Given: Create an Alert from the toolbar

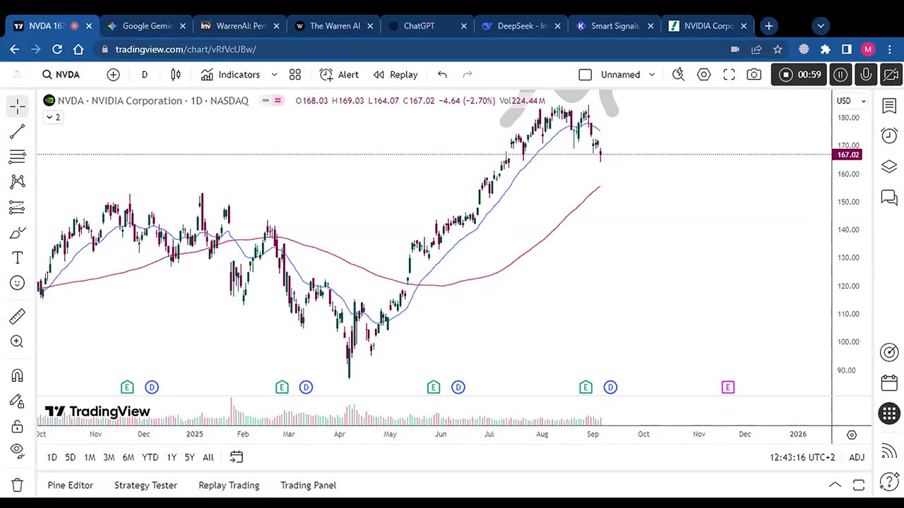Looking at the screenshot, I should 340,74.
